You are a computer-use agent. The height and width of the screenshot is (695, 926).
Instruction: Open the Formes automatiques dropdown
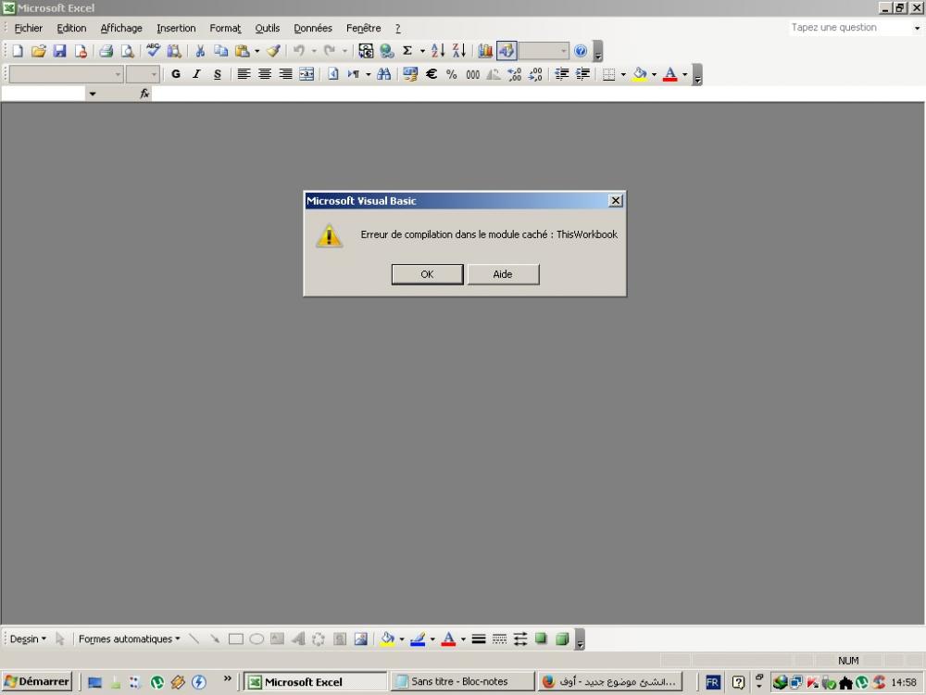tap(130, 638)
